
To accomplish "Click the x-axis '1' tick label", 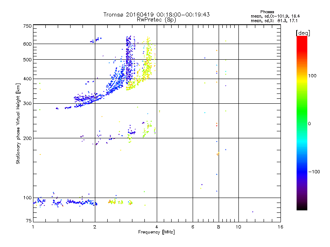I will pos(33,227).
